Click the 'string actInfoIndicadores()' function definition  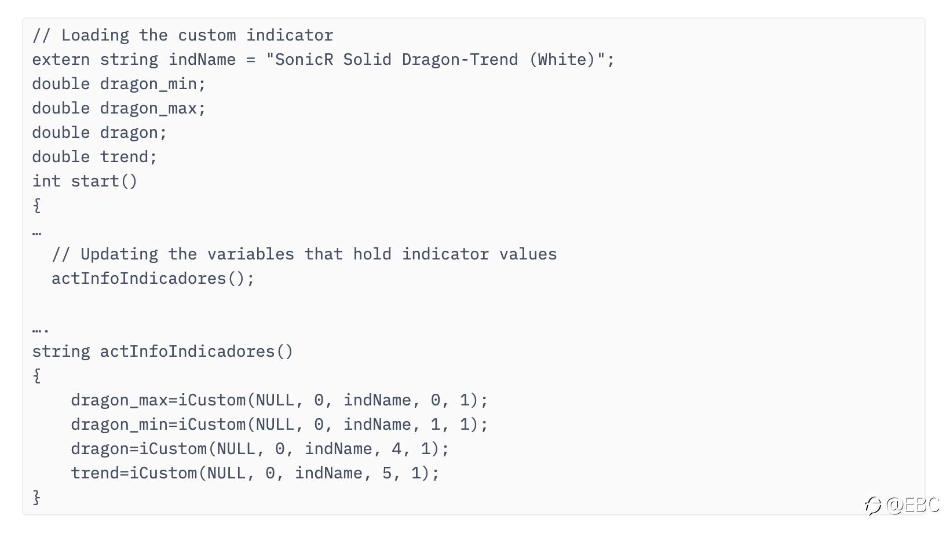tap(163, 352)
